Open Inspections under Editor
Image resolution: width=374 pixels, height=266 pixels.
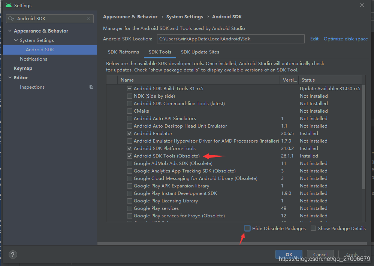click(32, 87)
